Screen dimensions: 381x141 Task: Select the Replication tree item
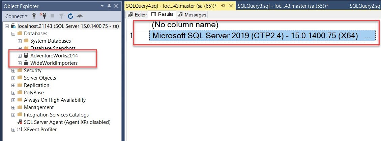click(36, 85)
